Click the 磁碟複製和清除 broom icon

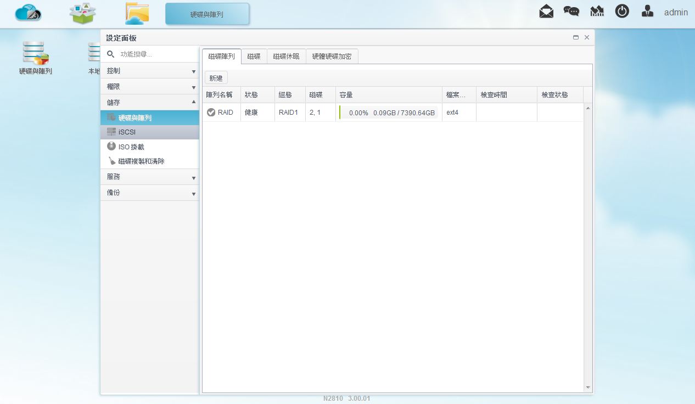111,161
